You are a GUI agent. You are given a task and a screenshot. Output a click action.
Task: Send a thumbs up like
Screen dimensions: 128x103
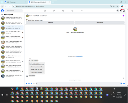click(124, 83)
